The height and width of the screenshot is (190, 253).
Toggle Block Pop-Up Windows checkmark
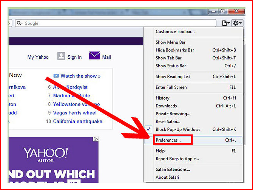coord(149,129)
